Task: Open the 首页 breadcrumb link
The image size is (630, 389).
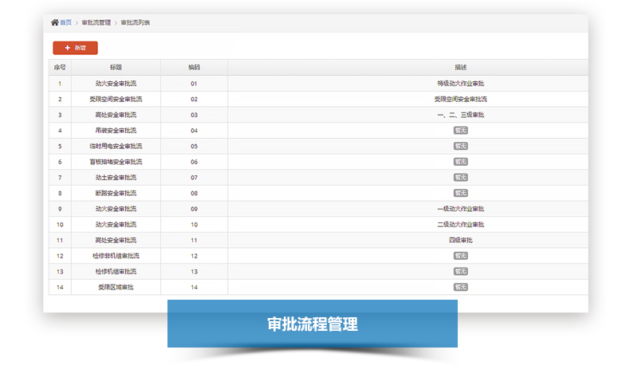Action: [x=66, y=23]
